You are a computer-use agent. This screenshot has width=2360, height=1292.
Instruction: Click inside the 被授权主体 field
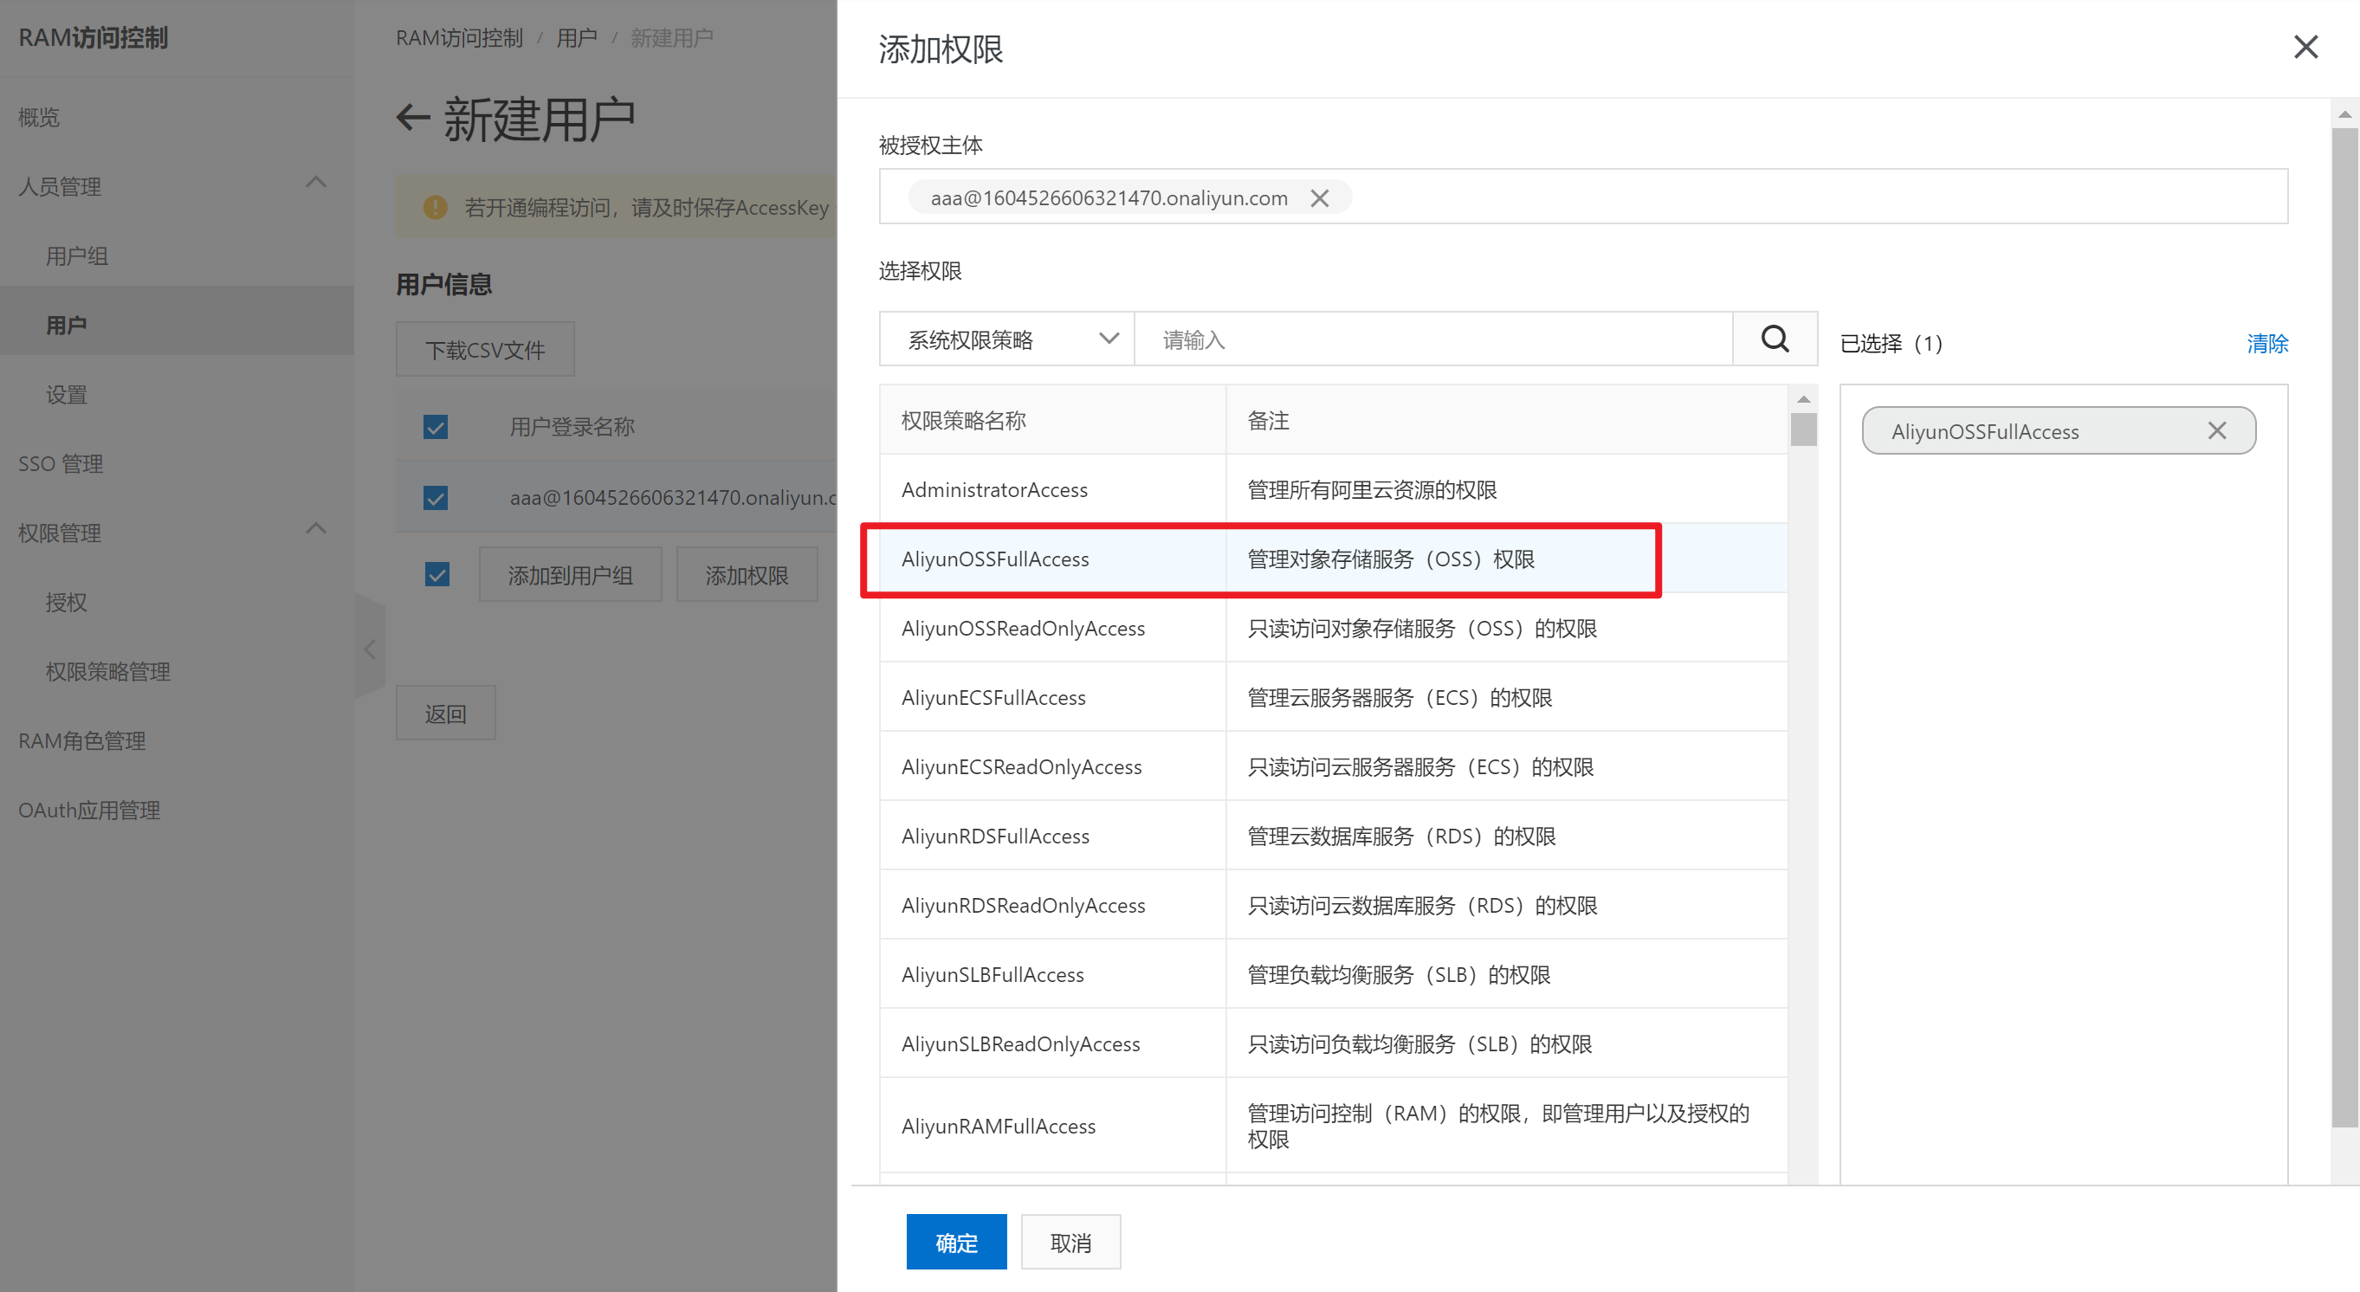(x=1583, y=196)
